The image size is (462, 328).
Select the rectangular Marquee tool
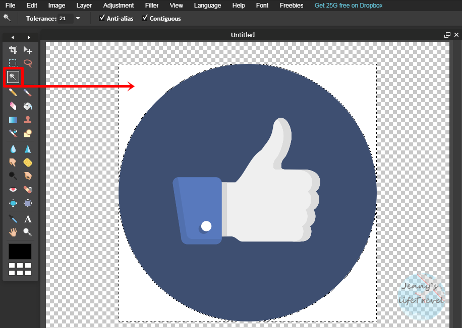[13, 63]
